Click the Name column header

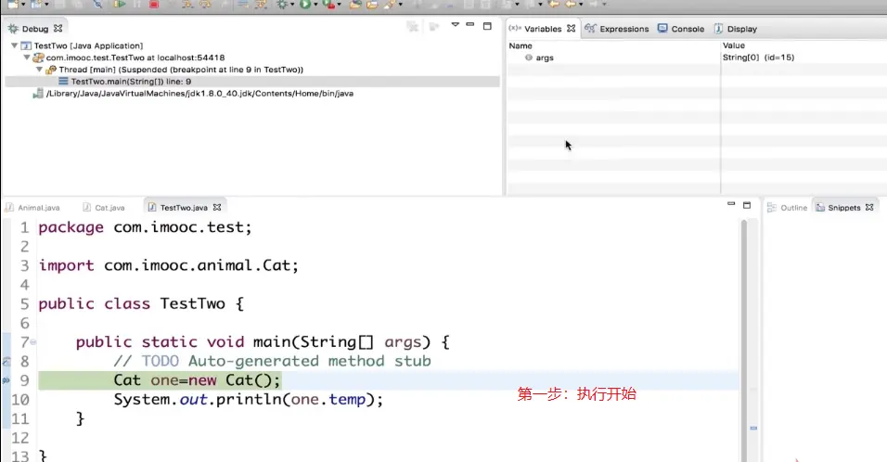point(521,45)
